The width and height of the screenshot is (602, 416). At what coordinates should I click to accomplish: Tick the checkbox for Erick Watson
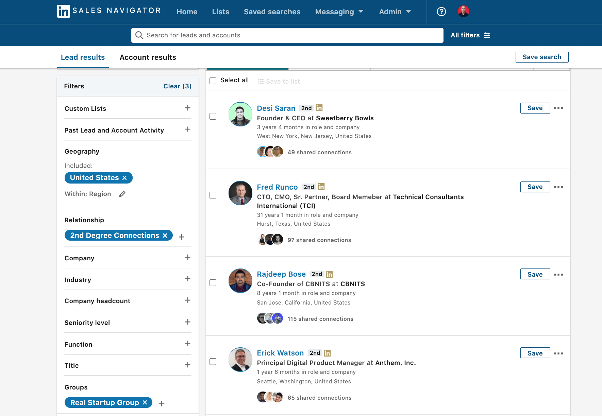[x=213, y=362]
